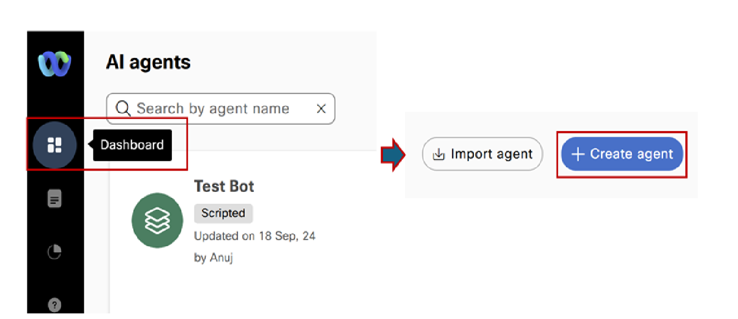Click the Scripted tag on Test Bot
This screenshot has height=319, width=738.
pos(223,213)
